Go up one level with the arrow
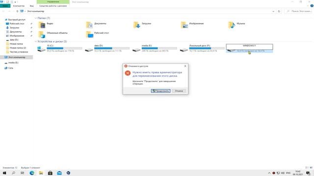 17,11
